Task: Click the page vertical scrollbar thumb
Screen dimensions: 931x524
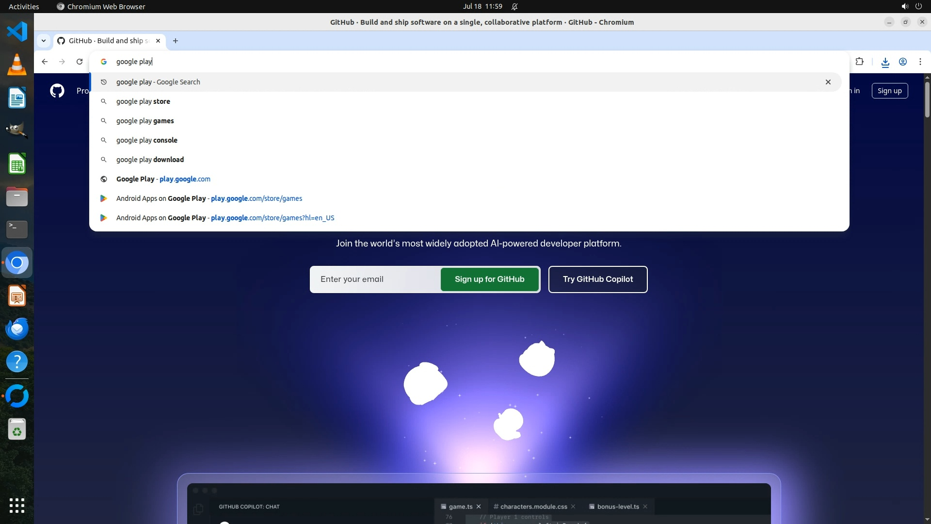Action: click(927, 99)
